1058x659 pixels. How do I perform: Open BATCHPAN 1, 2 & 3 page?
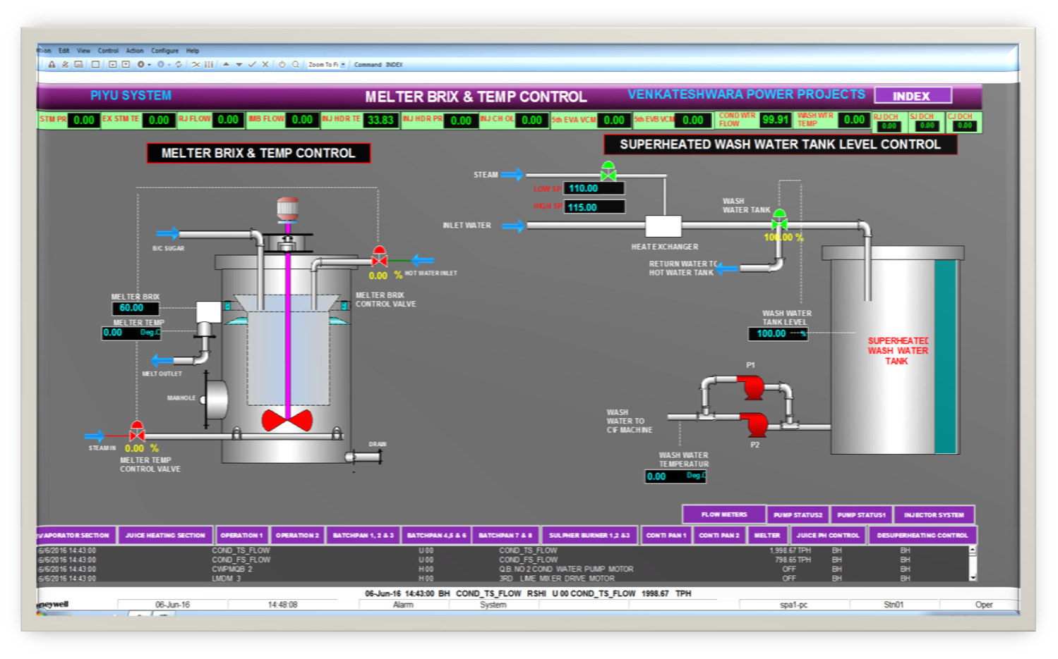(363, 536)
